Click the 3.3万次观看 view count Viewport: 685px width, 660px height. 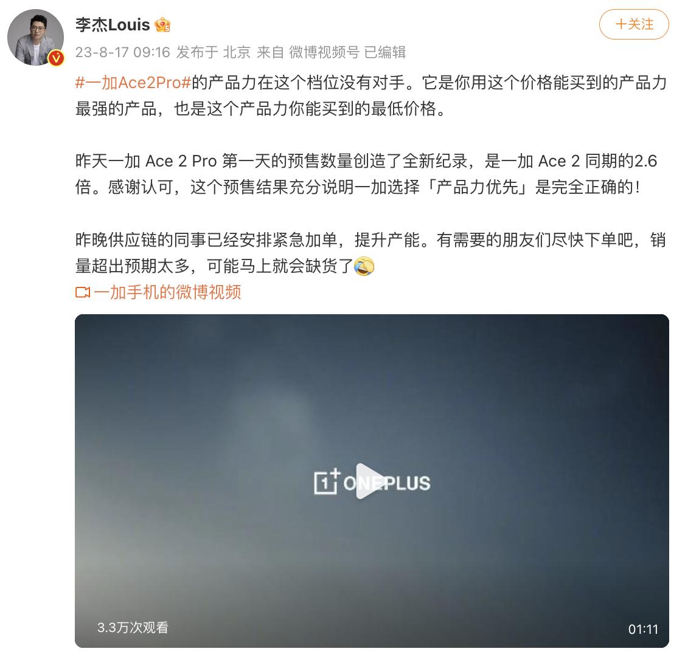[x=133, y=628]
